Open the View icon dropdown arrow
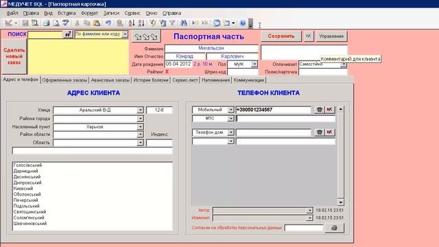 pyautogui.click(x=16, y=23)
